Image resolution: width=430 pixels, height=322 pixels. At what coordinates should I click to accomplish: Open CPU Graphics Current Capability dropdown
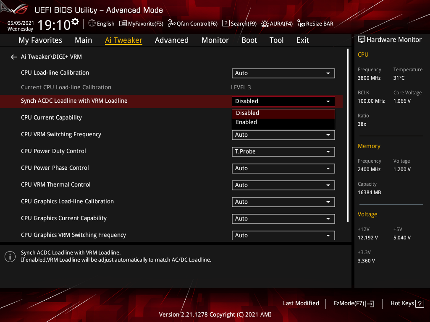pos(283,218)
